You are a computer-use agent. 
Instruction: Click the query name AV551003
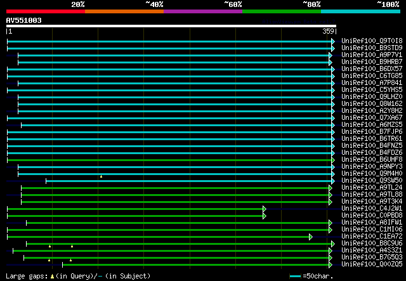click(x=24, y=20)
